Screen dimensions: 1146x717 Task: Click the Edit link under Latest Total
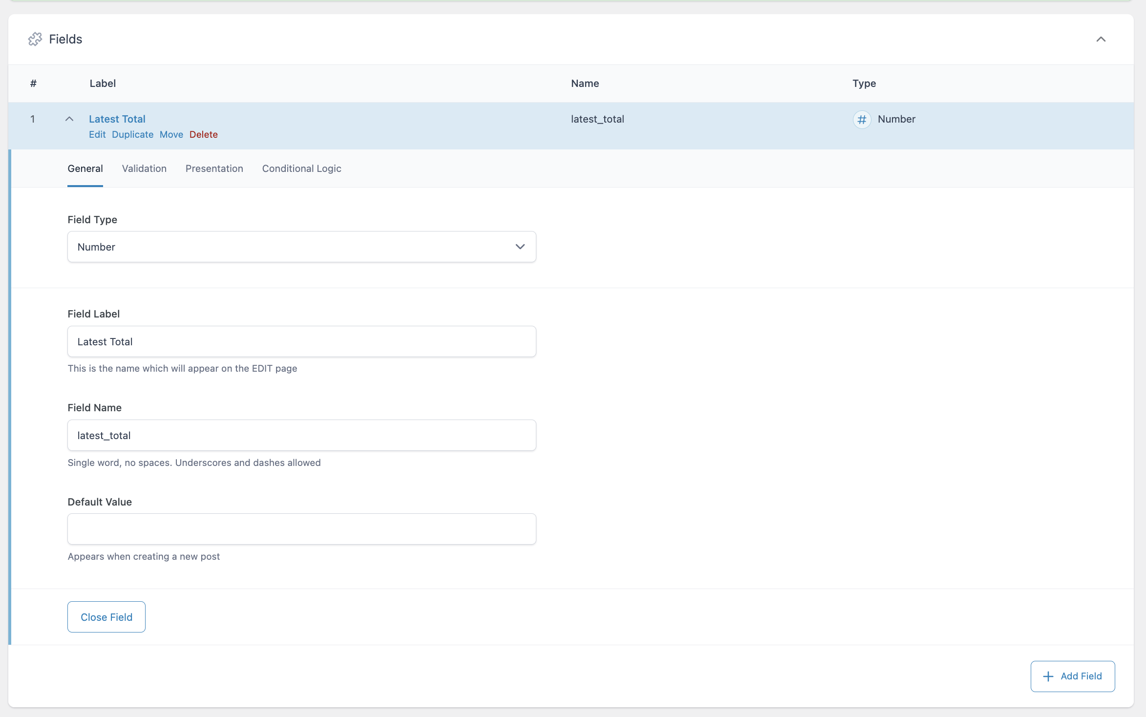coord(97,134)
